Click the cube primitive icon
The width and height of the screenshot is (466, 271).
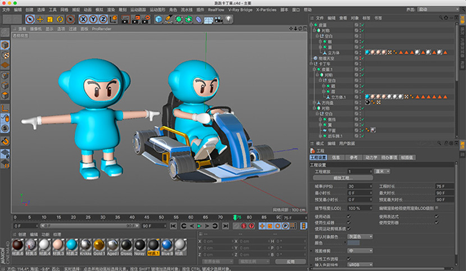click(159, 20)
